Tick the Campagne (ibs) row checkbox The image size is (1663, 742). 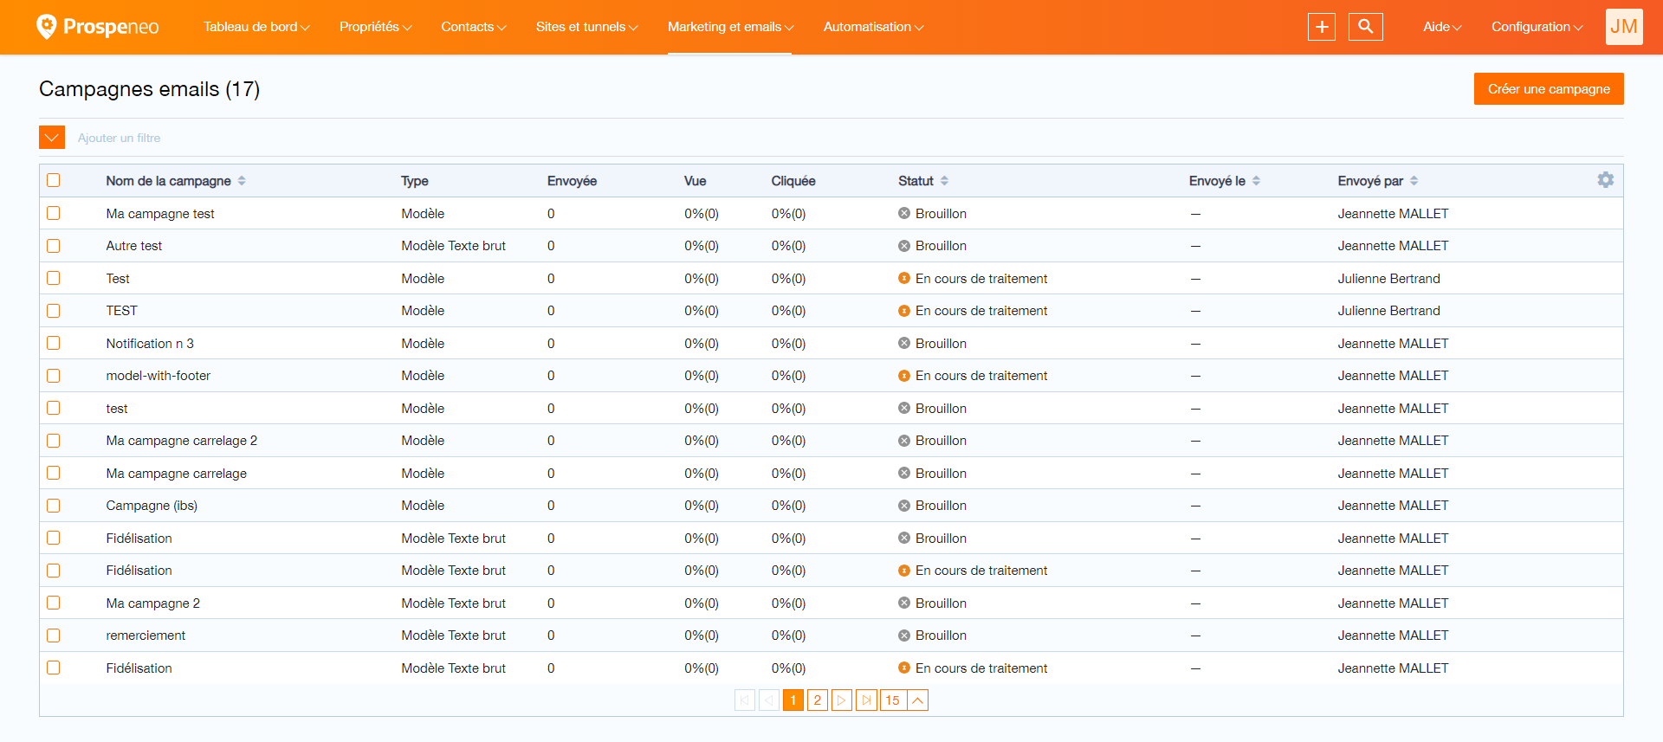click(x=54, y=506)
